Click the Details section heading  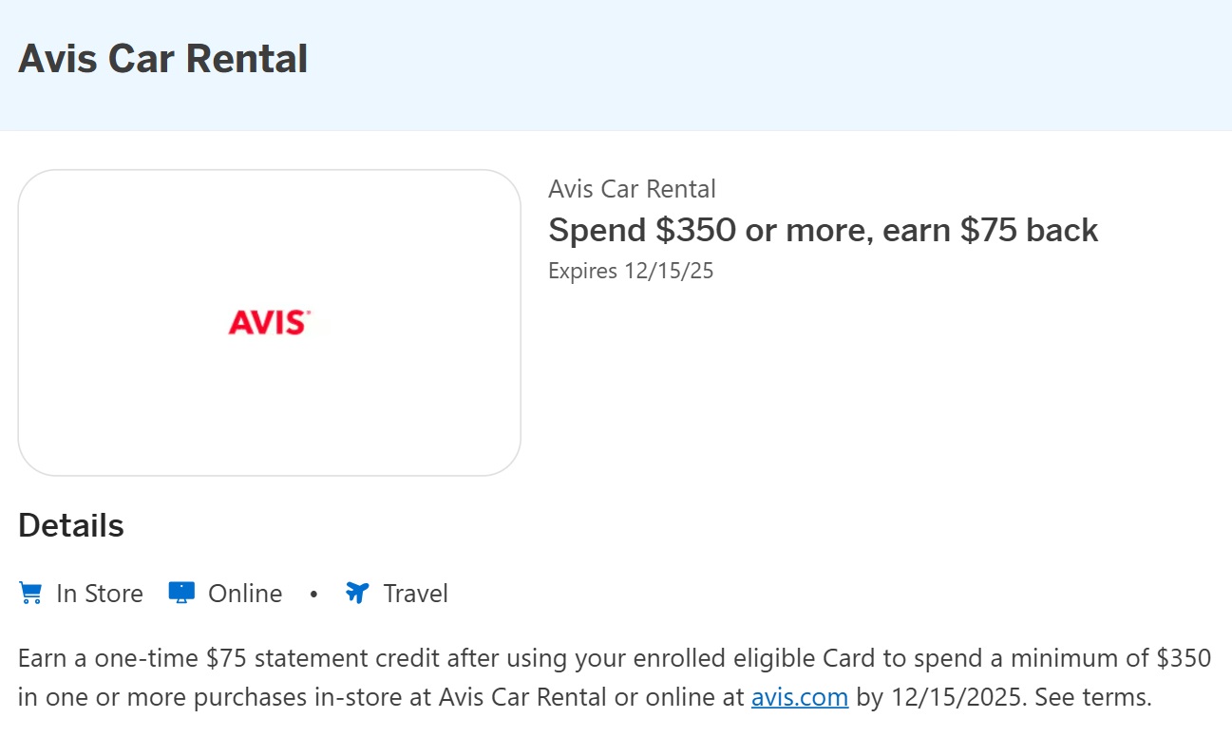(70, 524)
